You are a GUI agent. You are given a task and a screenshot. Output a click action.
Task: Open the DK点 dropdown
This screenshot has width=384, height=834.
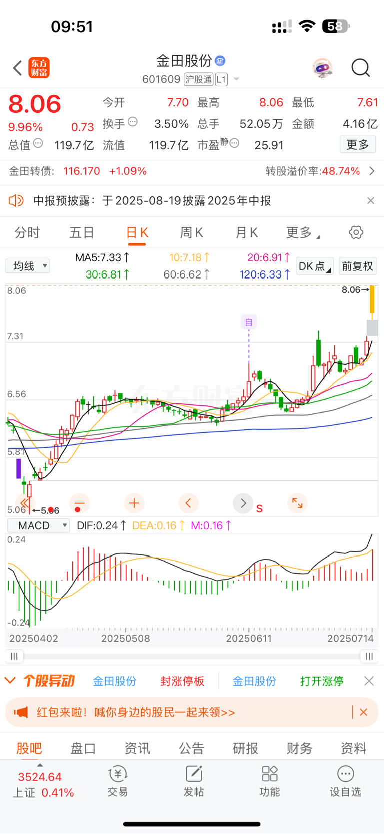pos(315,266)
